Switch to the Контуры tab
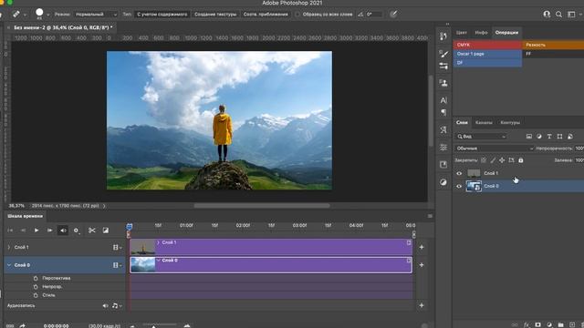Image resolution: width=584 pixels, height=328 pixels. (510, 122)
